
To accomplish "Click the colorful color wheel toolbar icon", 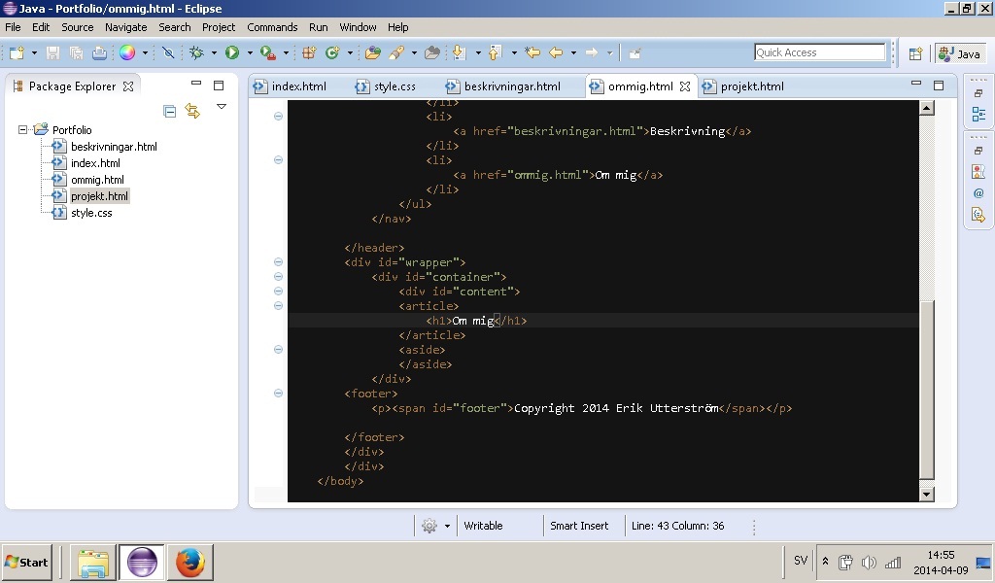I will 127,52.
